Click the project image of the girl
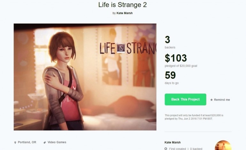The height and width of the screenshot is (150, 246). (85, 77)
